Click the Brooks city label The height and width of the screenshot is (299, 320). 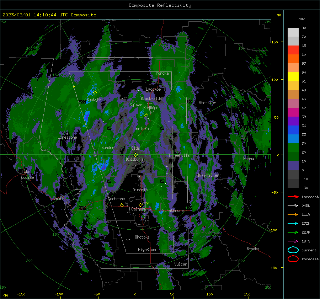pos(253,249)
